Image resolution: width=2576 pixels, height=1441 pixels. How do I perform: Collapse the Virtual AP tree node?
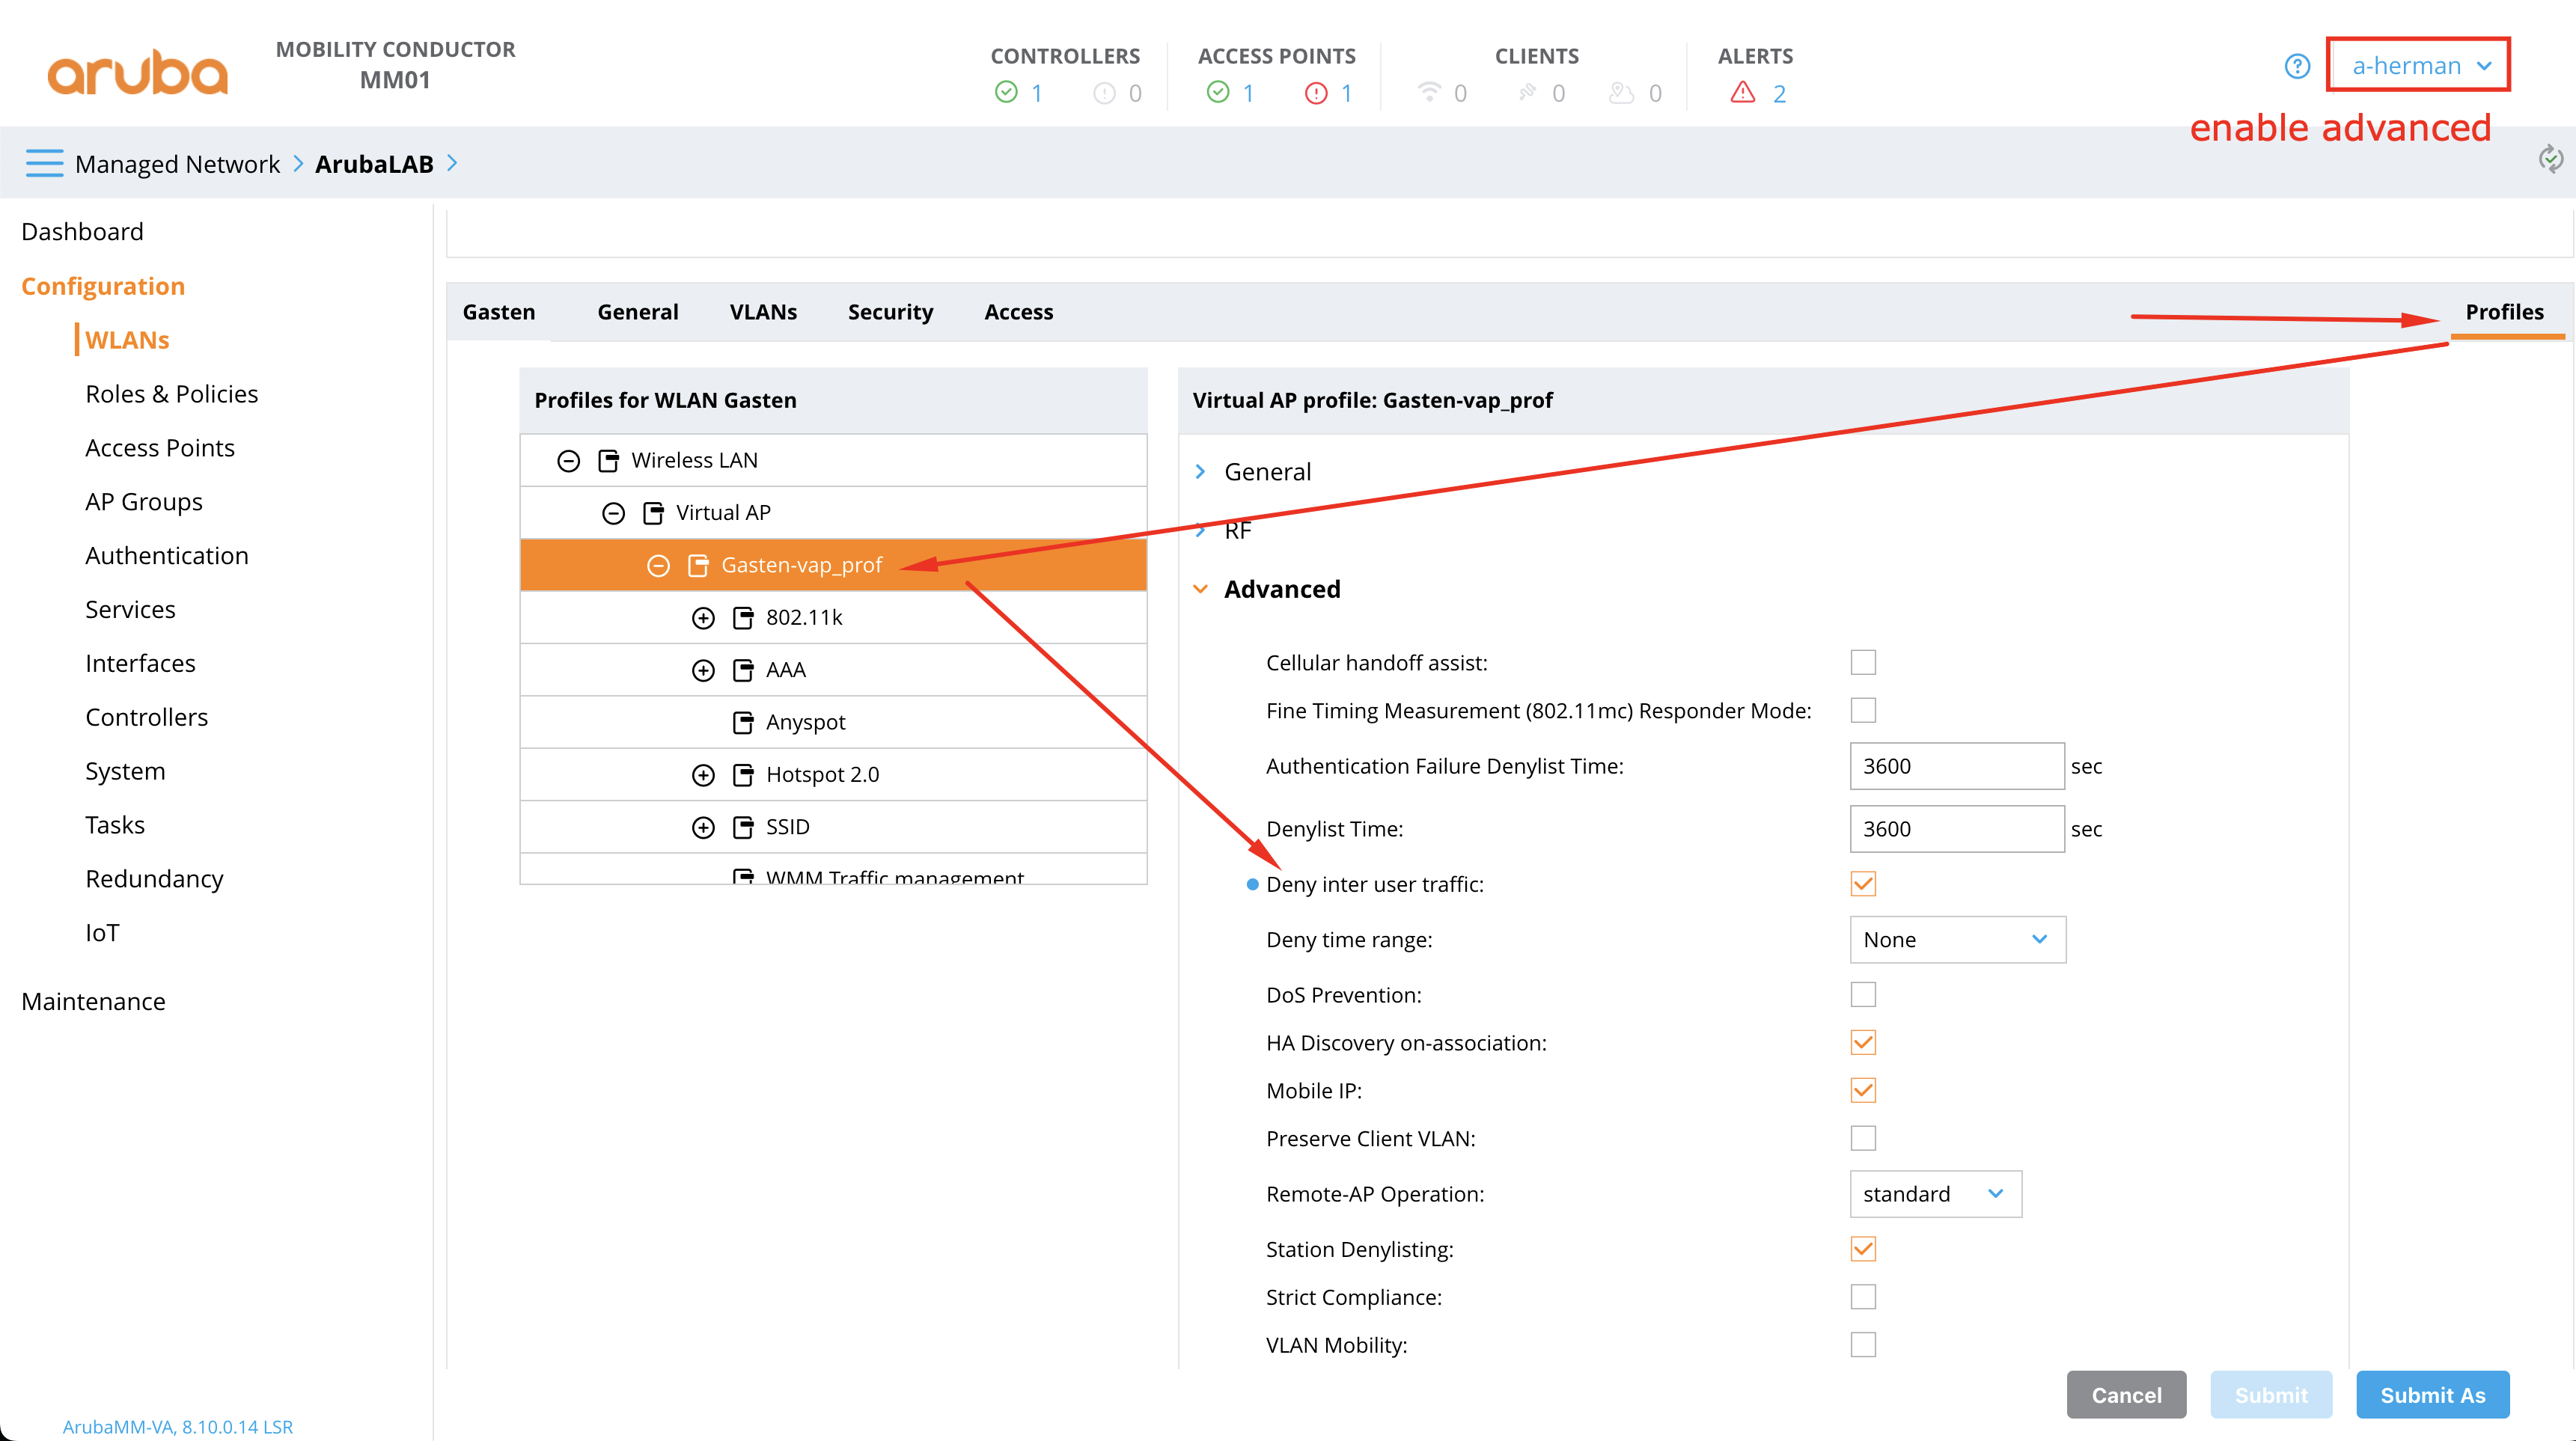[613, 513]
